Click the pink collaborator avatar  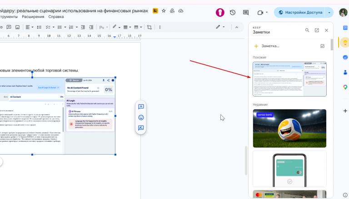coord(220,12)
